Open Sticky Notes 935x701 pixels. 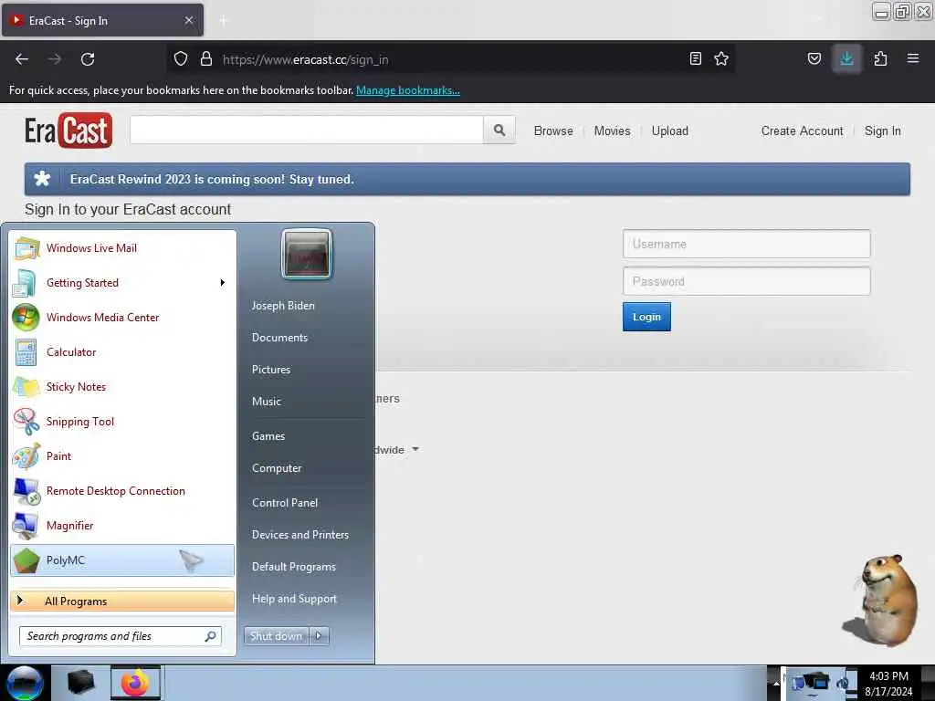(x=122, y=386)
